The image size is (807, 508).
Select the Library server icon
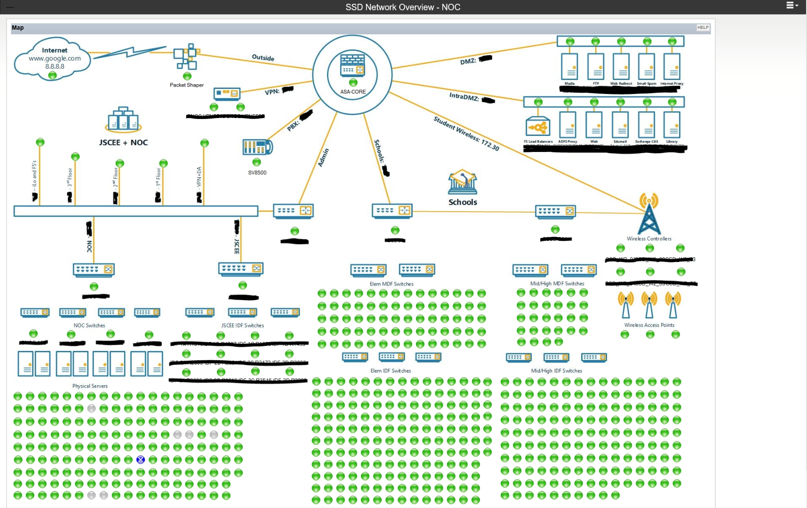click(672, 125)
